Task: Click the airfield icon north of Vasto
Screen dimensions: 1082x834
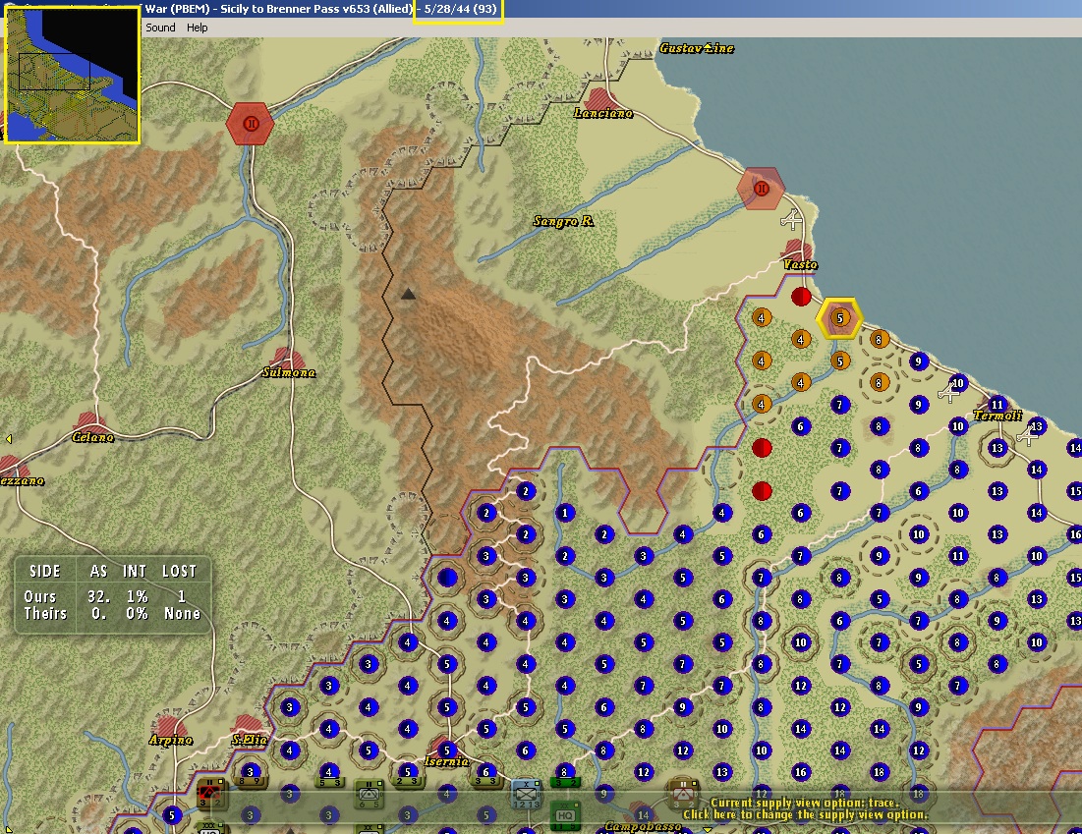Action: click(x=791, y=220)
